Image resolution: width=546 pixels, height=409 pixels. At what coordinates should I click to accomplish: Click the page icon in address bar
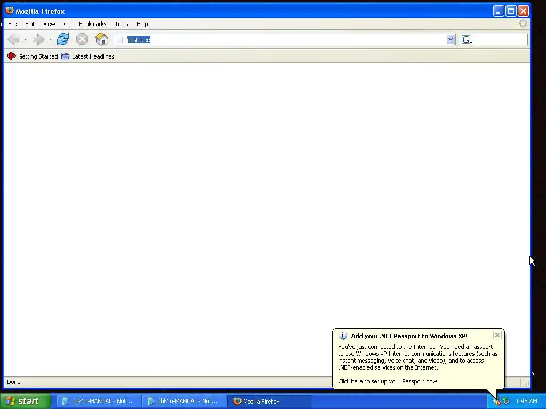tap(120, 39)
